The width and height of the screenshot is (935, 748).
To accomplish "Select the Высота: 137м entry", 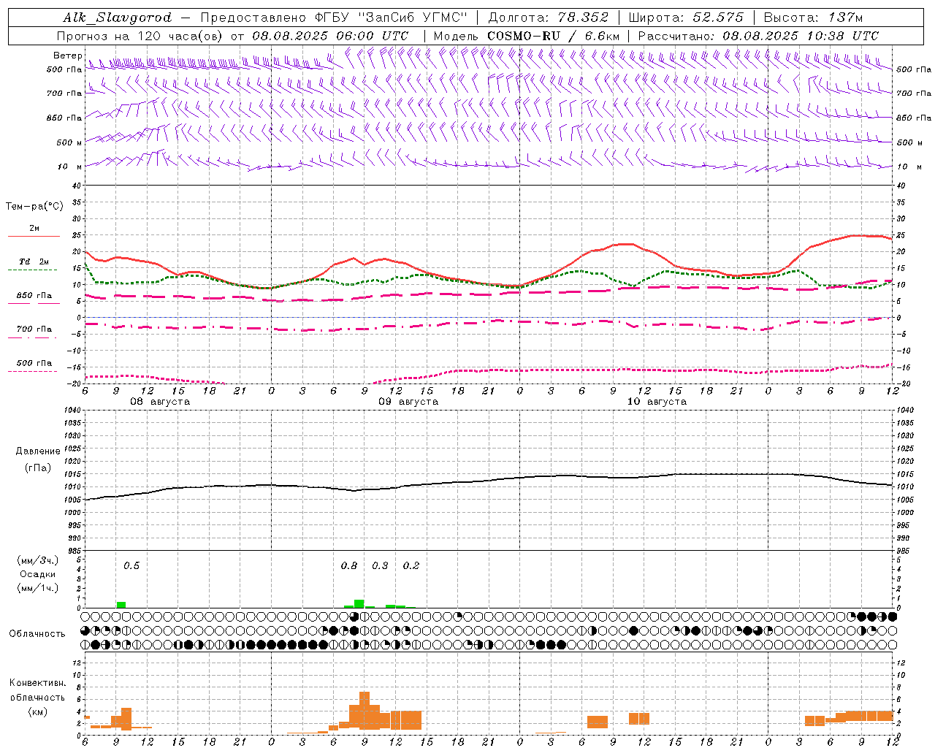I will pyautogui.click(x=813, y=18).
